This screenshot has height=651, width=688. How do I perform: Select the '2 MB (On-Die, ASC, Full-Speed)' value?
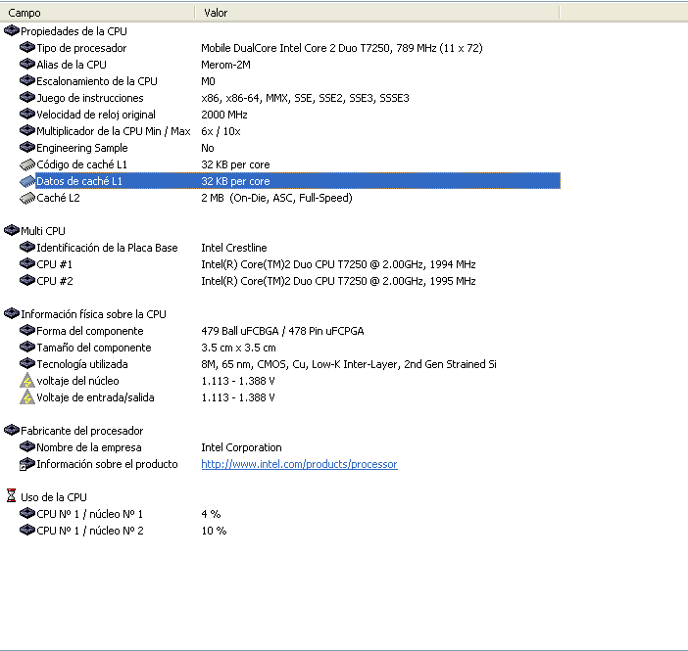point(277,198)
